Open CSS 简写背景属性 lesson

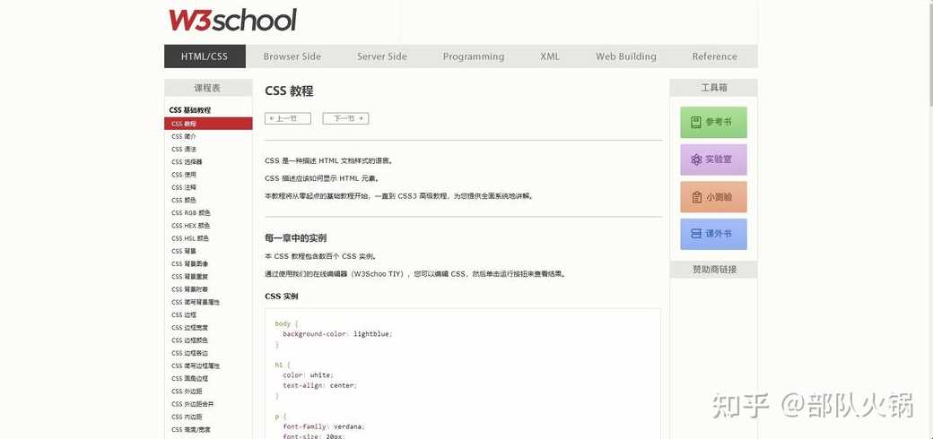[196, 302]
